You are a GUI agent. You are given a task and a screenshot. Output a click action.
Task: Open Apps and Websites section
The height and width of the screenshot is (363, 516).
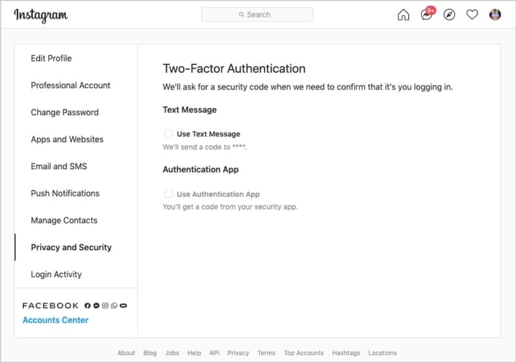tap(67, 139)
